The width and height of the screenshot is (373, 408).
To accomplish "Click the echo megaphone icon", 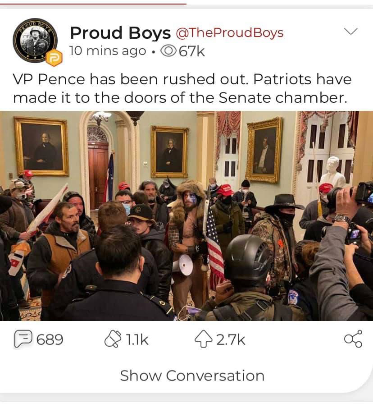I will [x=113, y=339].
